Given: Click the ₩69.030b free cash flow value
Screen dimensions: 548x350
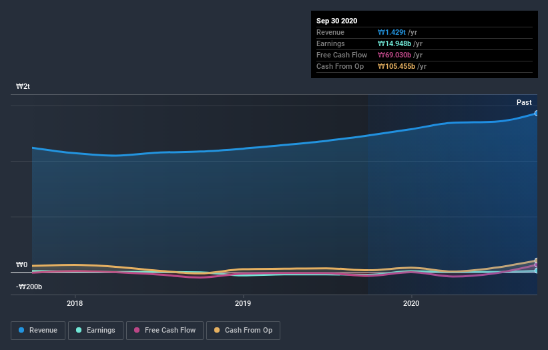Looking at the screenshot, I should point(394,55).
